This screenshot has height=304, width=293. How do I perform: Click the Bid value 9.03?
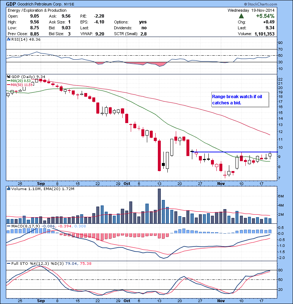click(x=66, y=28)
